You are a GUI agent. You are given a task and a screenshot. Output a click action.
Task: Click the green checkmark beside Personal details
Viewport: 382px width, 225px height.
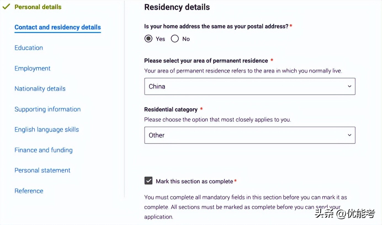tap(6, 7)
